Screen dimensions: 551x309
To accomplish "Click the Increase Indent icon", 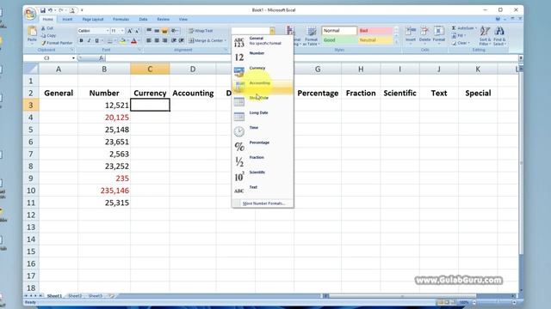I will pos(182,40).
